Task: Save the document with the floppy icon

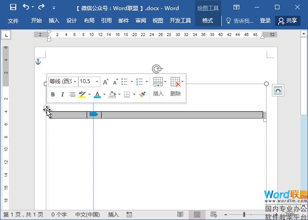Action: coord(13,7)
